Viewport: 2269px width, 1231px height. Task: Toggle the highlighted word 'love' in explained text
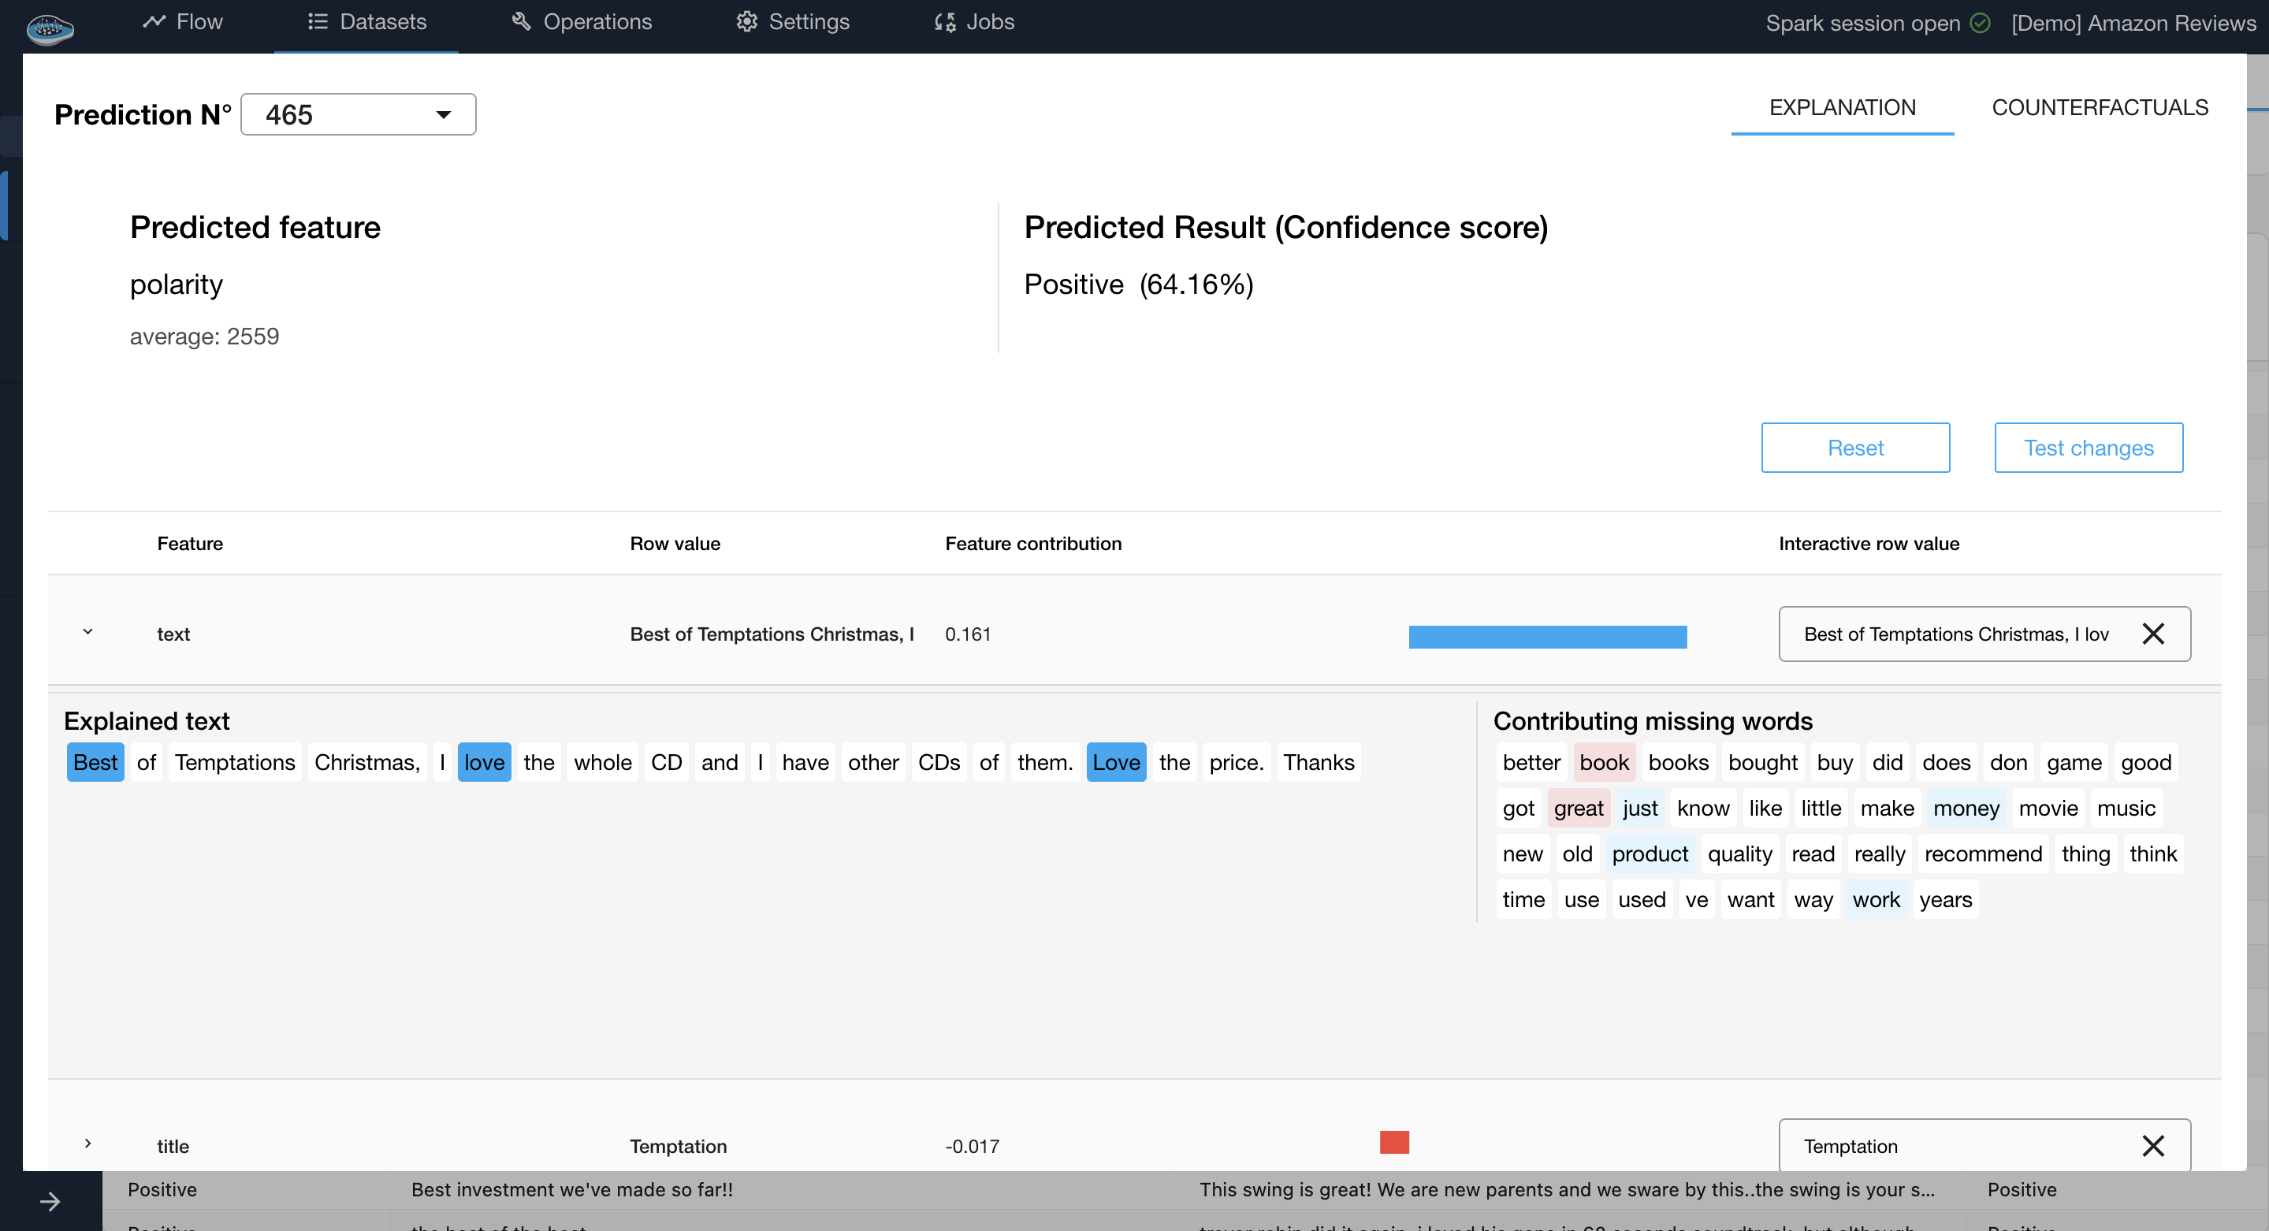484,761
